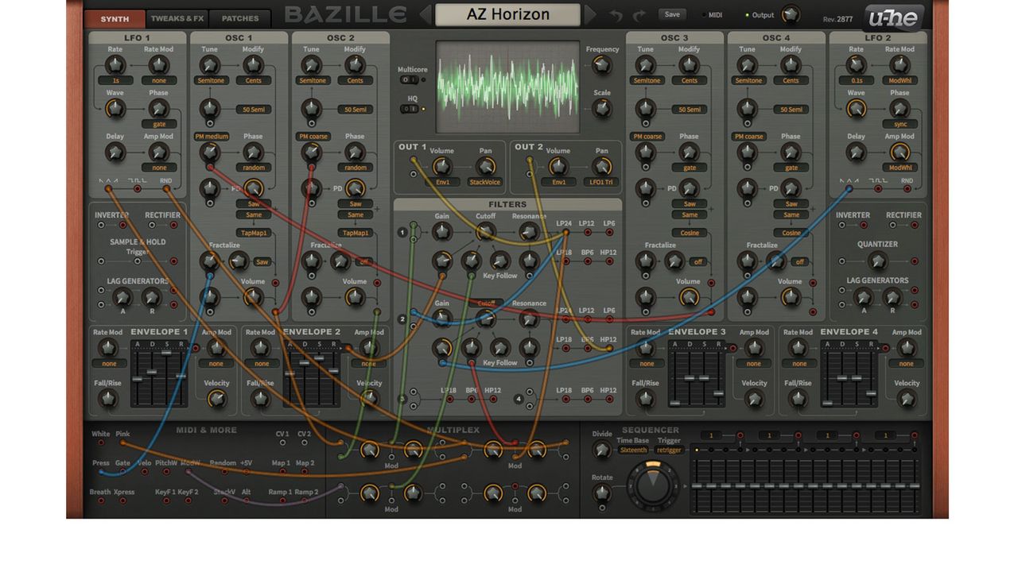Click the redo arrow icon

(639, 15)
